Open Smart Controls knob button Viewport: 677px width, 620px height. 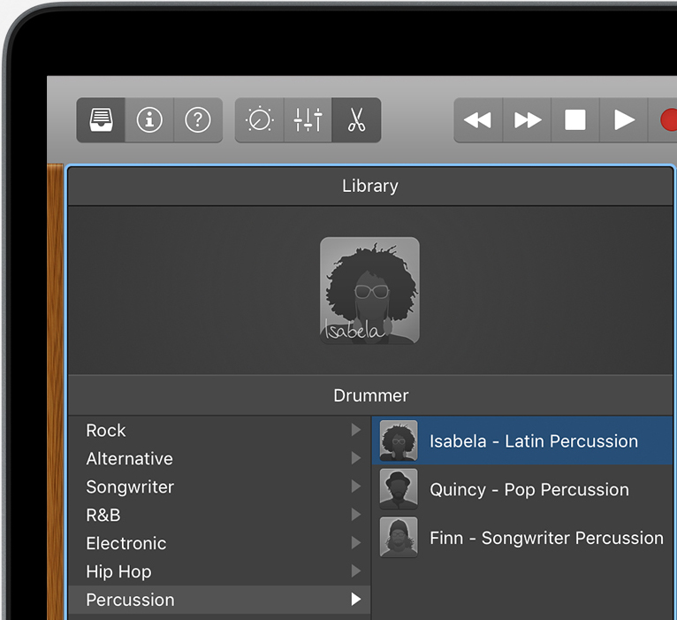(x=260, y=120)
